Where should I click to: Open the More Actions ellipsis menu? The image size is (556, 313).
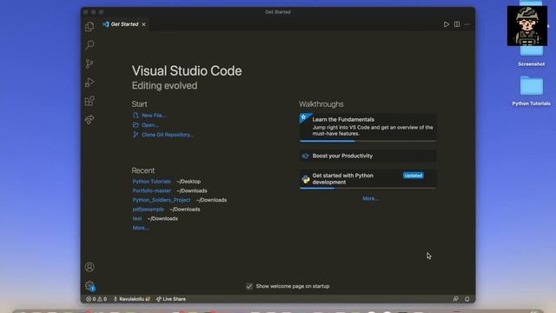467,24
